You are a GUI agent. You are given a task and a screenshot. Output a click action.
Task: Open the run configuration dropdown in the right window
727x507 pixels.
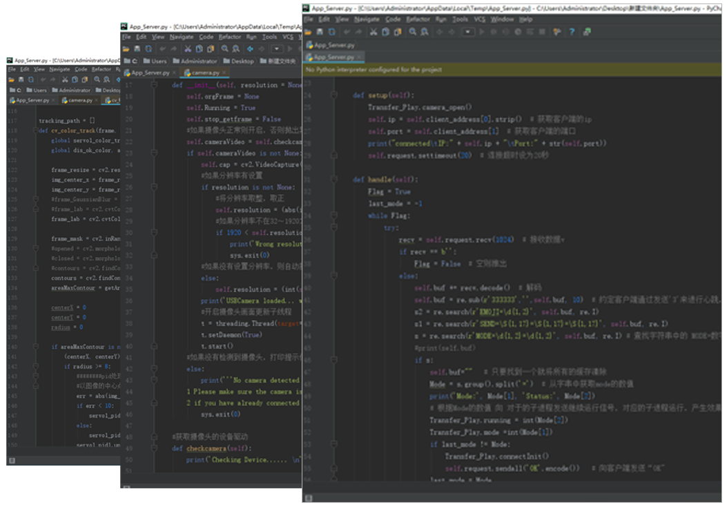pos(468,32)
